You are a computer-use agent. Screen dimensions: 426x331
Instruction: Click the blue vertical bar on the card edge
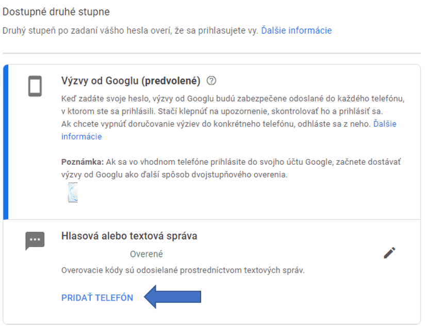coord(5,142)
